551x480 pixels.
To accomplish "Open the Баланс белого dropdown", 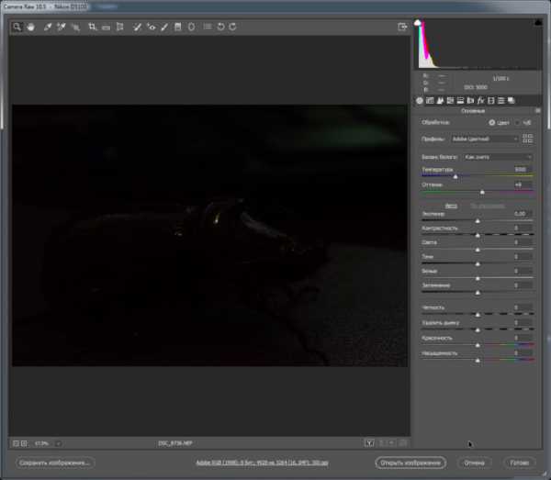I will (496, 157).
